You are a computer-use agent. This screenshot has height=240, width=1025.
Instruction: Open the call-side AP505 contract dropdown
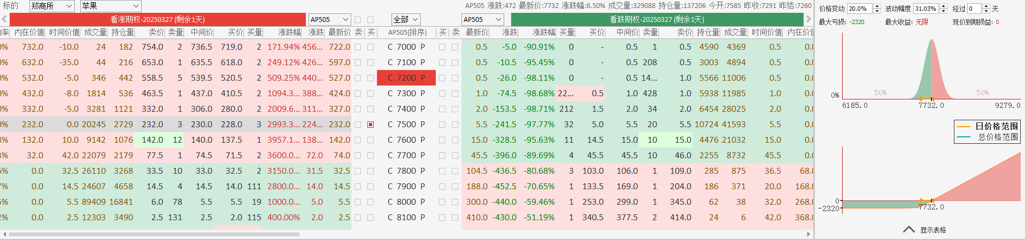point(329,19)
